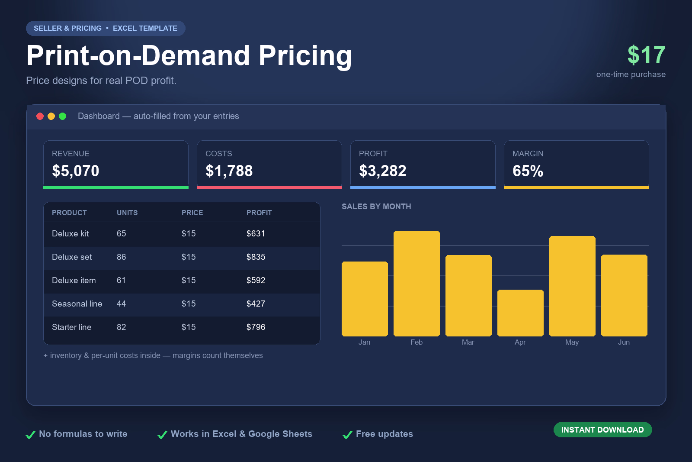Click the Starter line profit value $796
The width and height of the screenshot is (692, 462).
(256, 327)
